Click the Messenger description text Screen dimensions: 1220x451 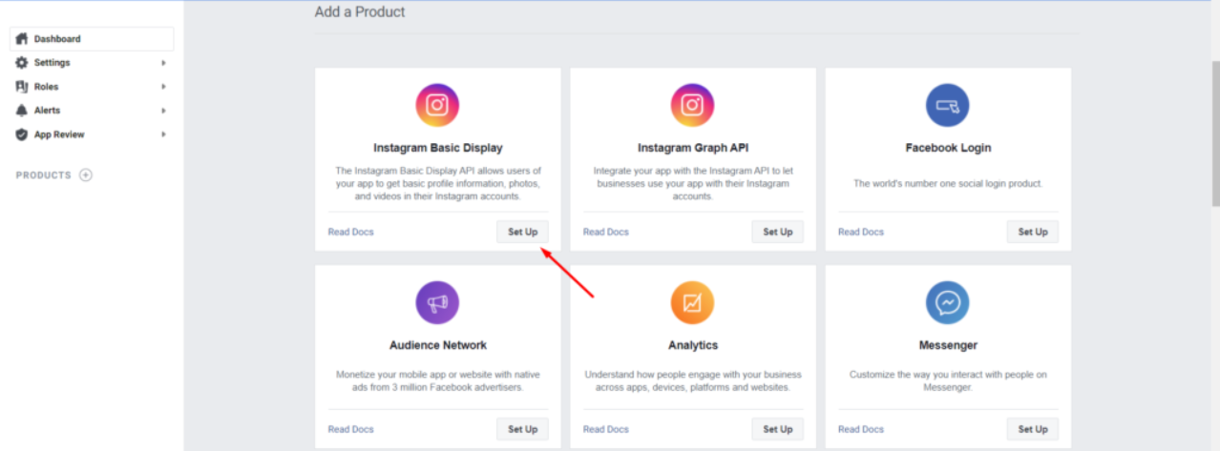click(948, 380)
